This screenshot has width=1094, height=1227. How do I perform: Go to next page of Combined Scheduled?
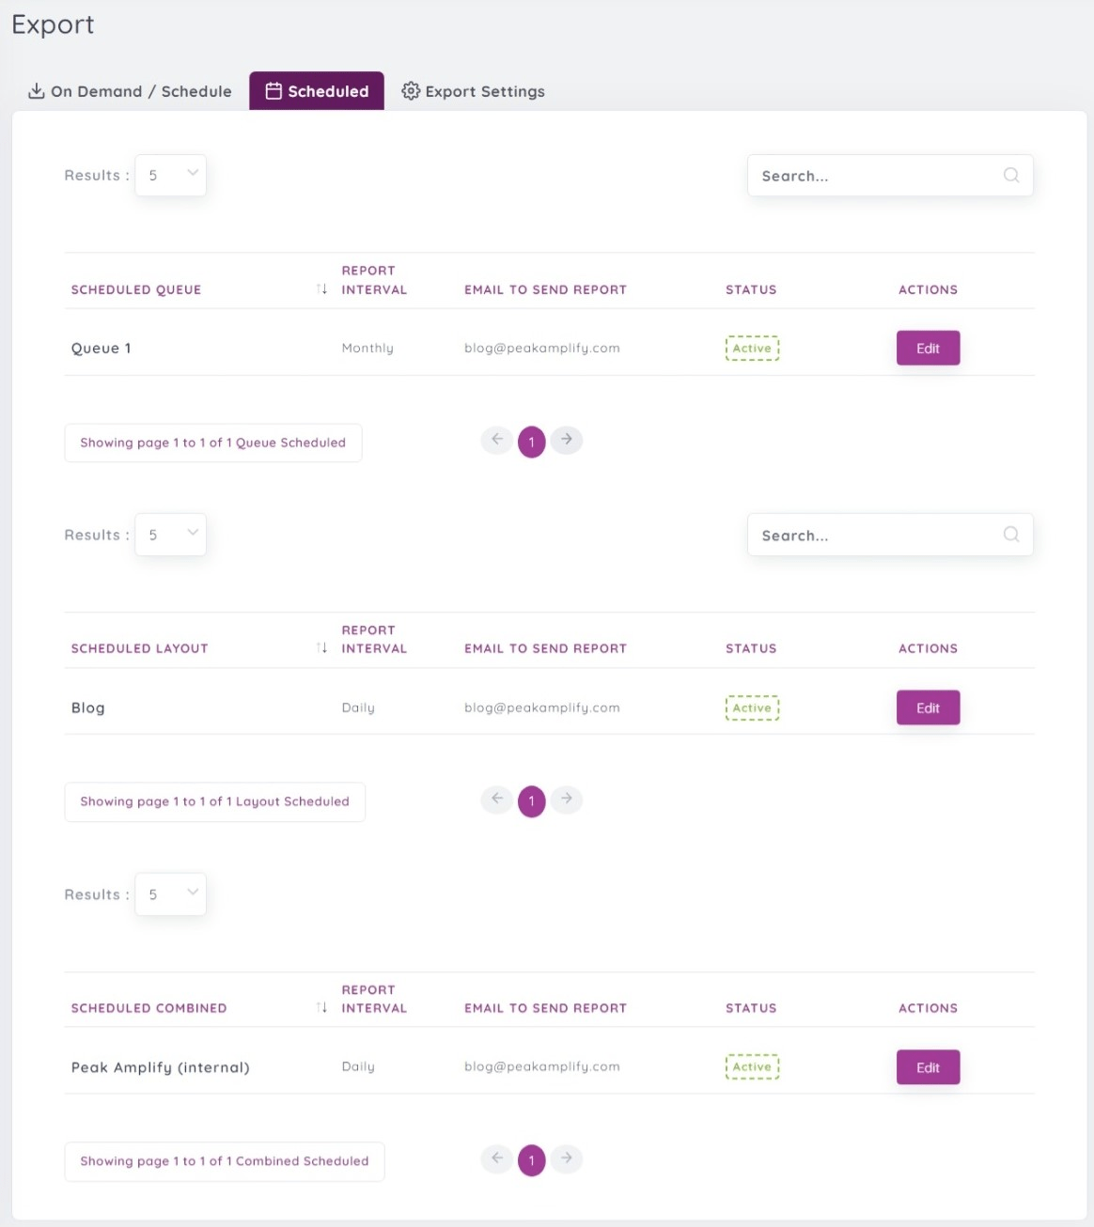point(567,1158)
